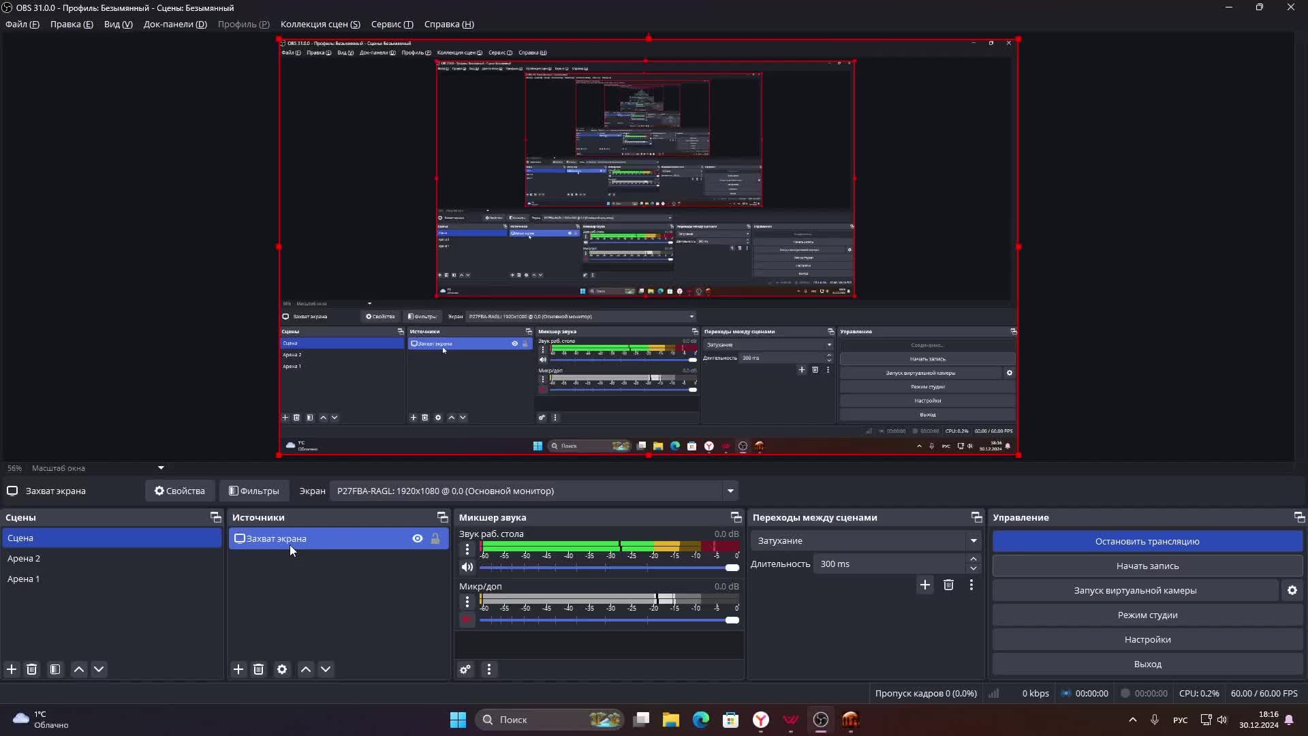Open options dots for Микр/доп channel
Viewport: 1308px width, 736px height.
point(467,602)
